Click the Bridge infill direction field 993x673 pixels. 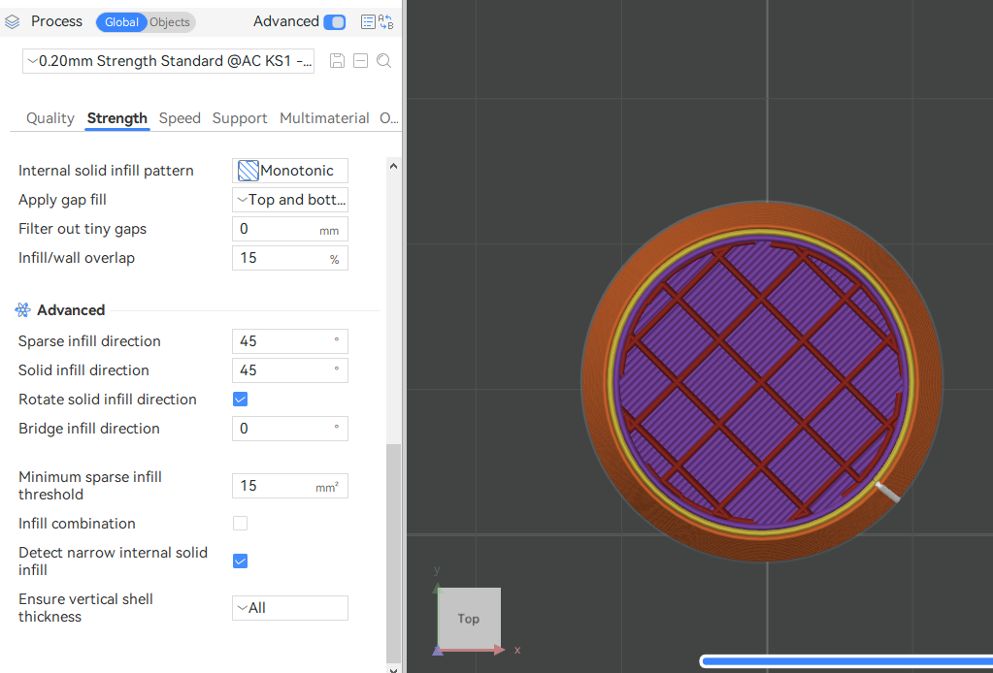(x=290, y=429)
